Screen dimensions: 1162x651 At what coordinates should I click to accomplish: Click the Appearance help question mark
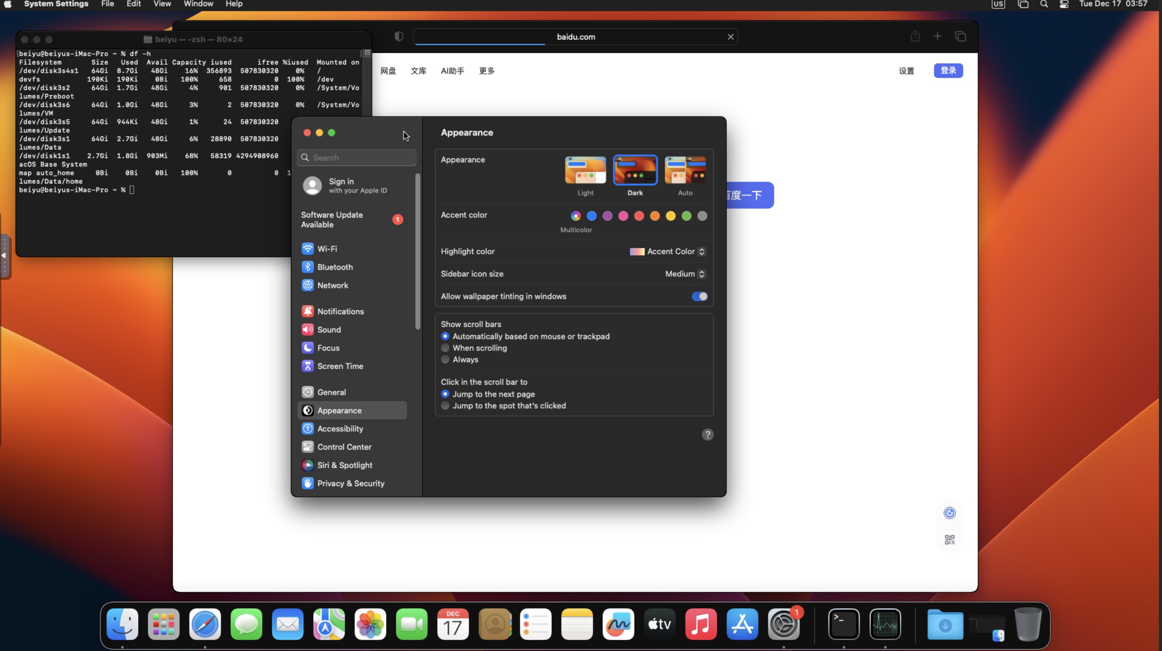click(707, 435)
